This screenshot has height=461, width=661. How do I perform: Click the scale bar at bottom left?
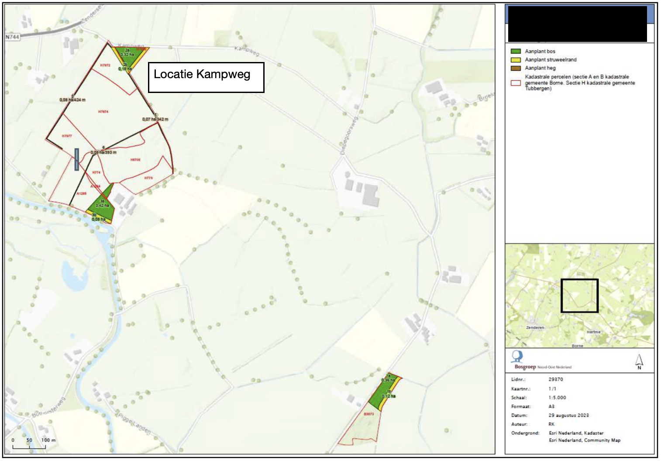click(29, 446)
